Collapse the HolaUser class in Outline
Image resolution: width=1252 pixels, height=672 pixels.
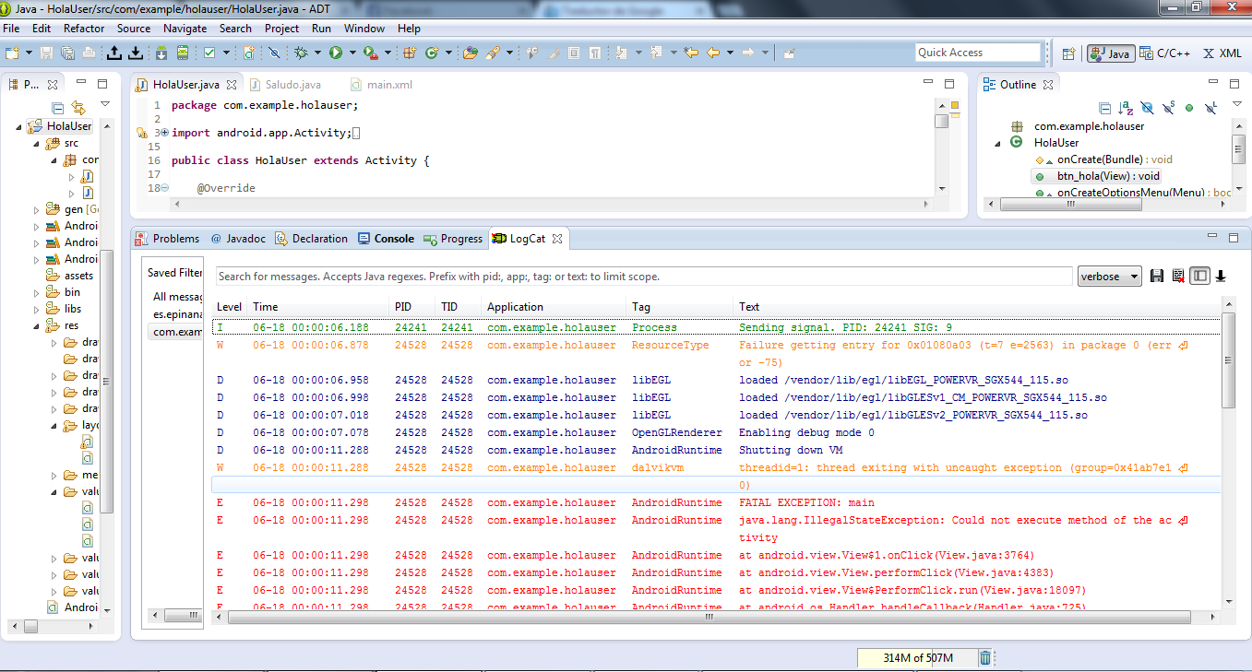coord(998,143)
